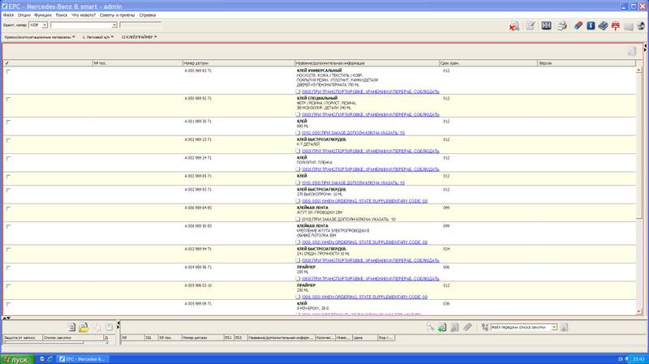Click the grayed save disk icon
This screenshot has width=649, height=364.
coord(109,328)
